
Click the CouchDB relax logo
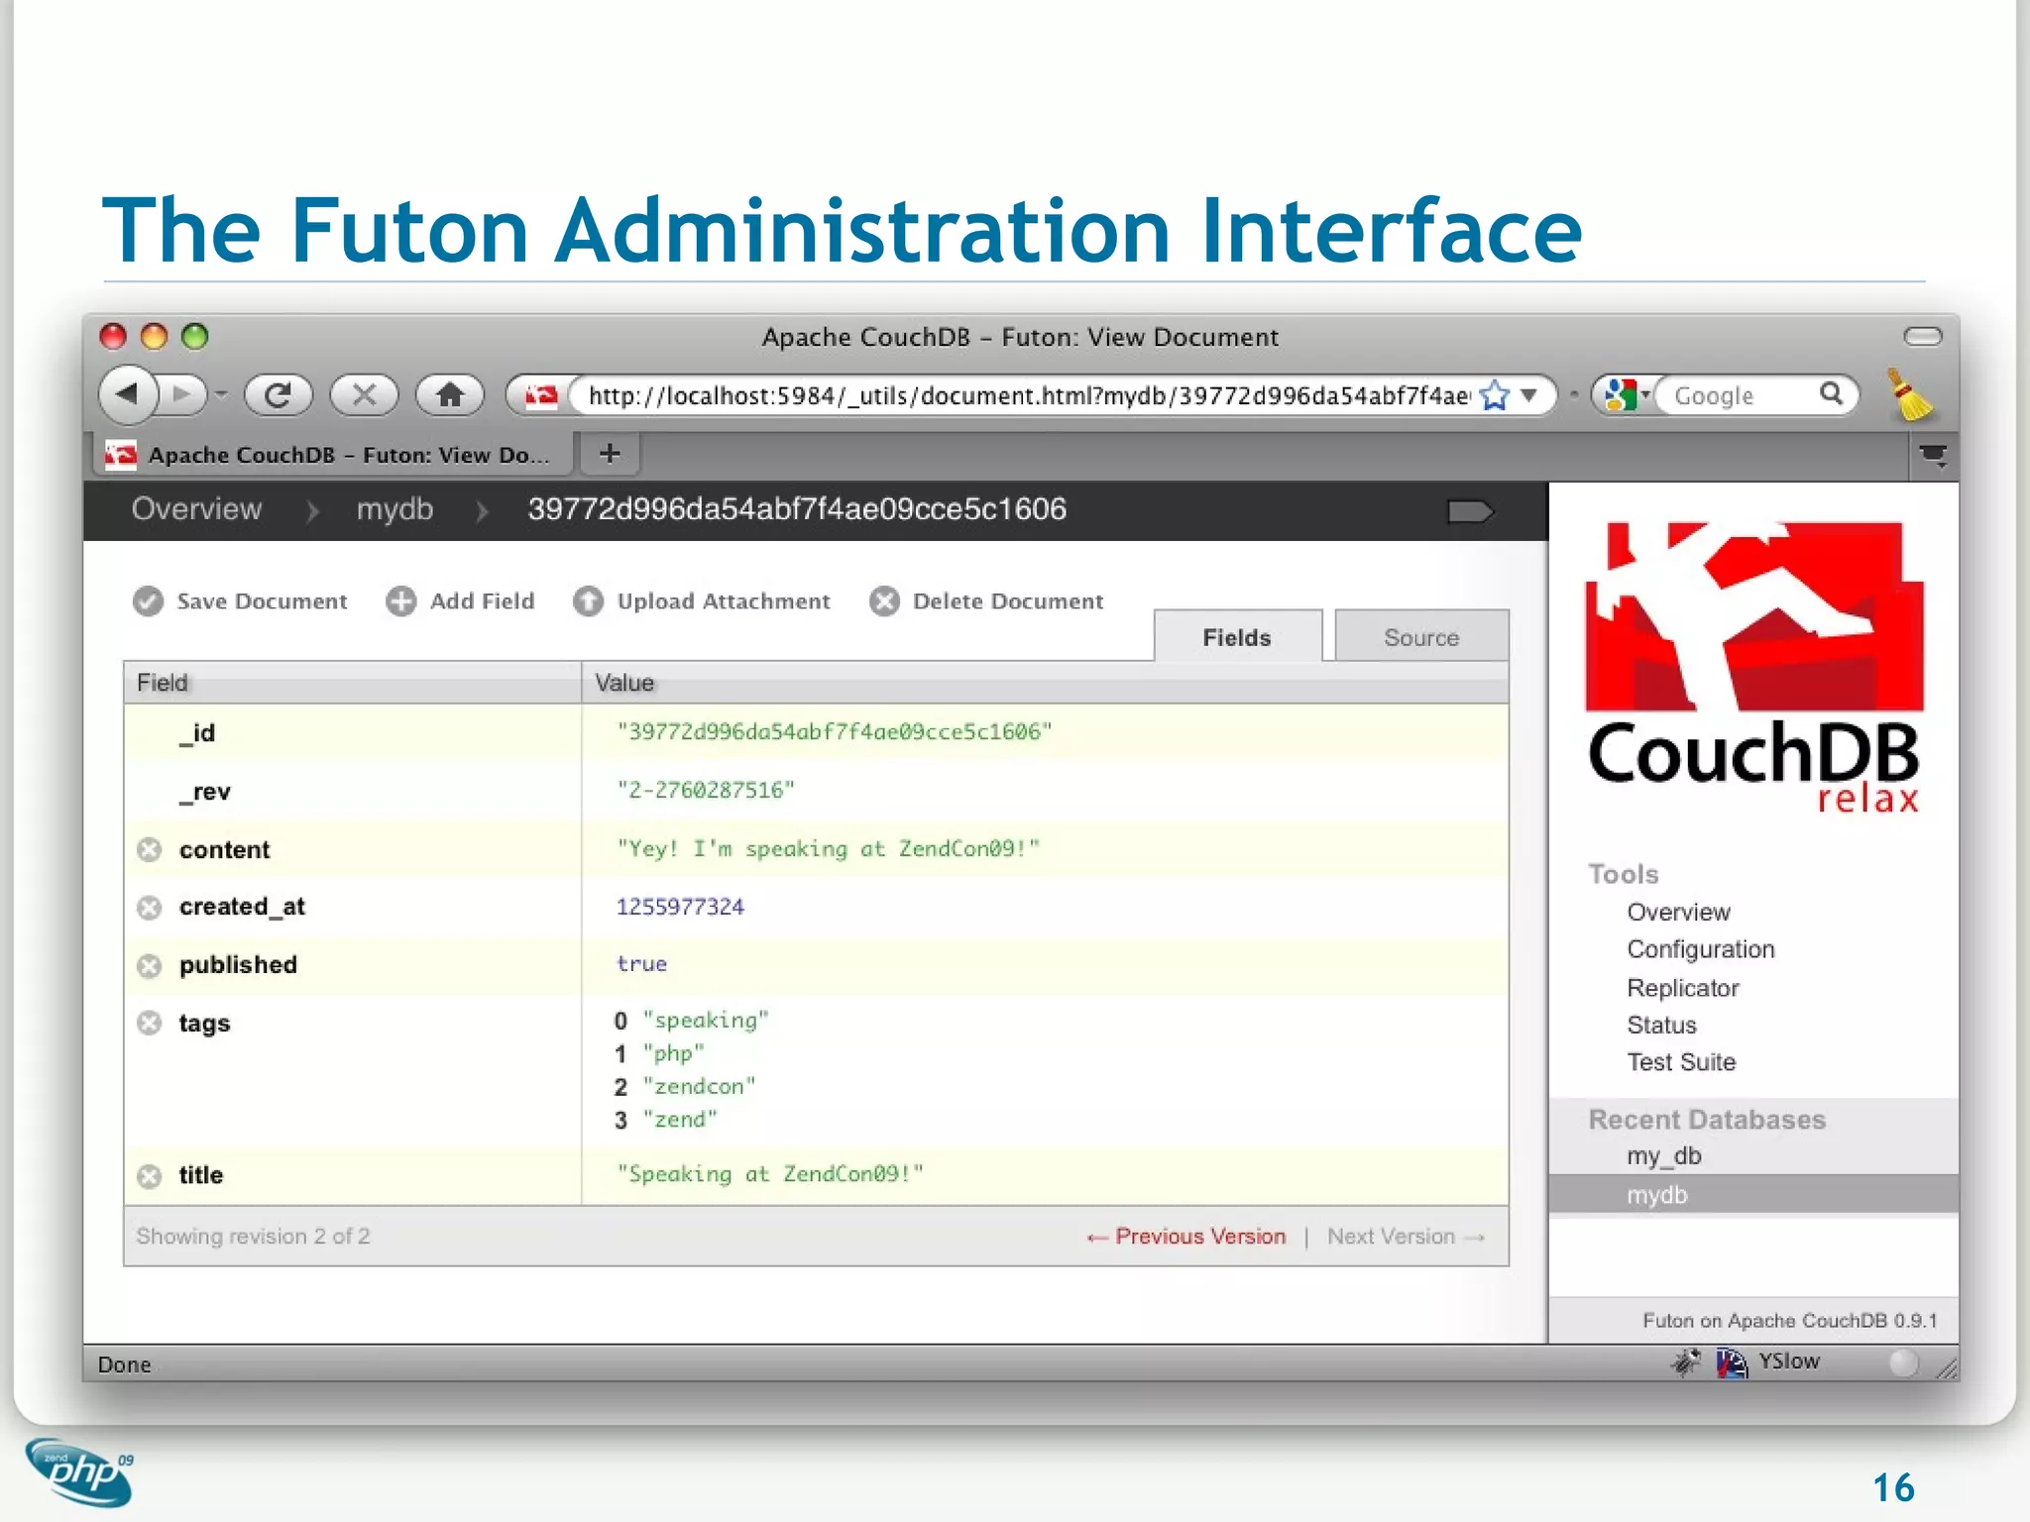click(x=1754, y=668)
